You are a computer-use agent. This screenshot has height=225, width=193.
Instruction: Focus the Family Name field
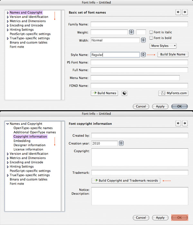point(139,24)
